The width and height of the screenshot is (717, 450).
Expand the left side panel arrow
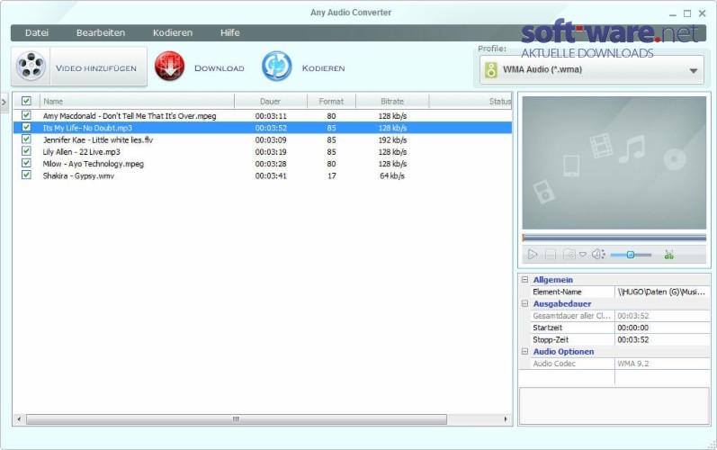point(4,102)
